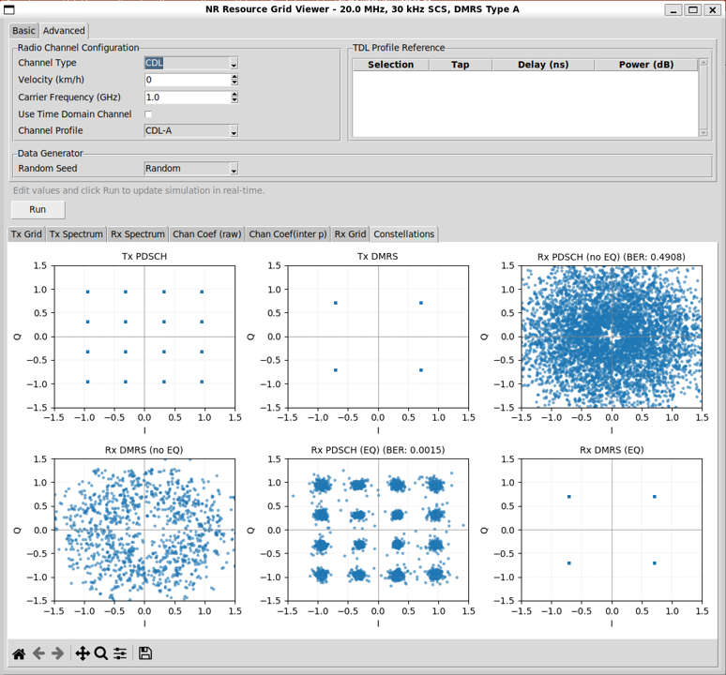
Task: Select the Pan tool in plot toolbar
Action: pos(83,653)
